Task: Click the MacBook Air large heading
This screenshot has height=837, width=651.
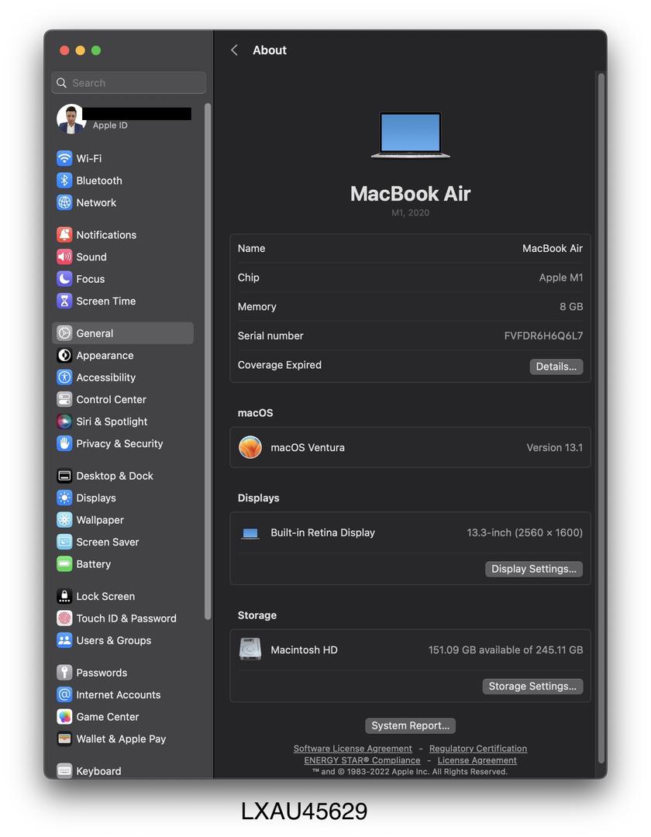Action: click(x=410, y=194)
